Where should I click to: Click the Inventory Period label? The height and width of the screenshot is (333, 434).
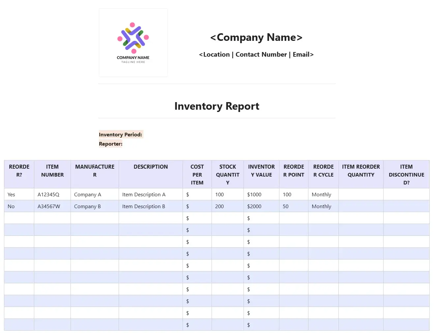(120, 134)
